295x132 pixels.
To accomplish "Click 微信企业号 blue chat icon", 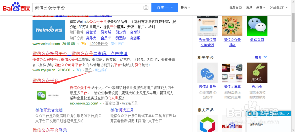I will pos(207,73).
